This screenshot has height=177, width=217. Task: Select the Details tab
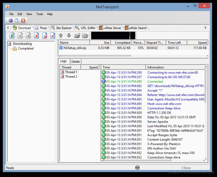click(x=76, y=61)
